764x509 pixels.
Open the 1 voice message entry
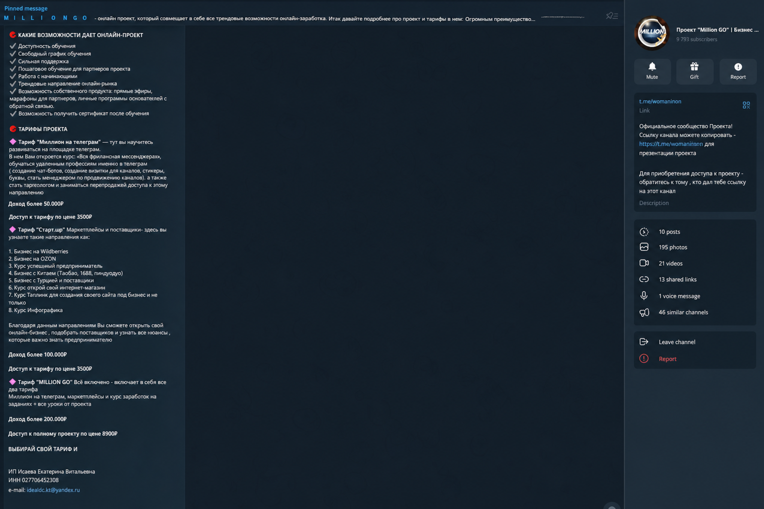pos(695,296)
